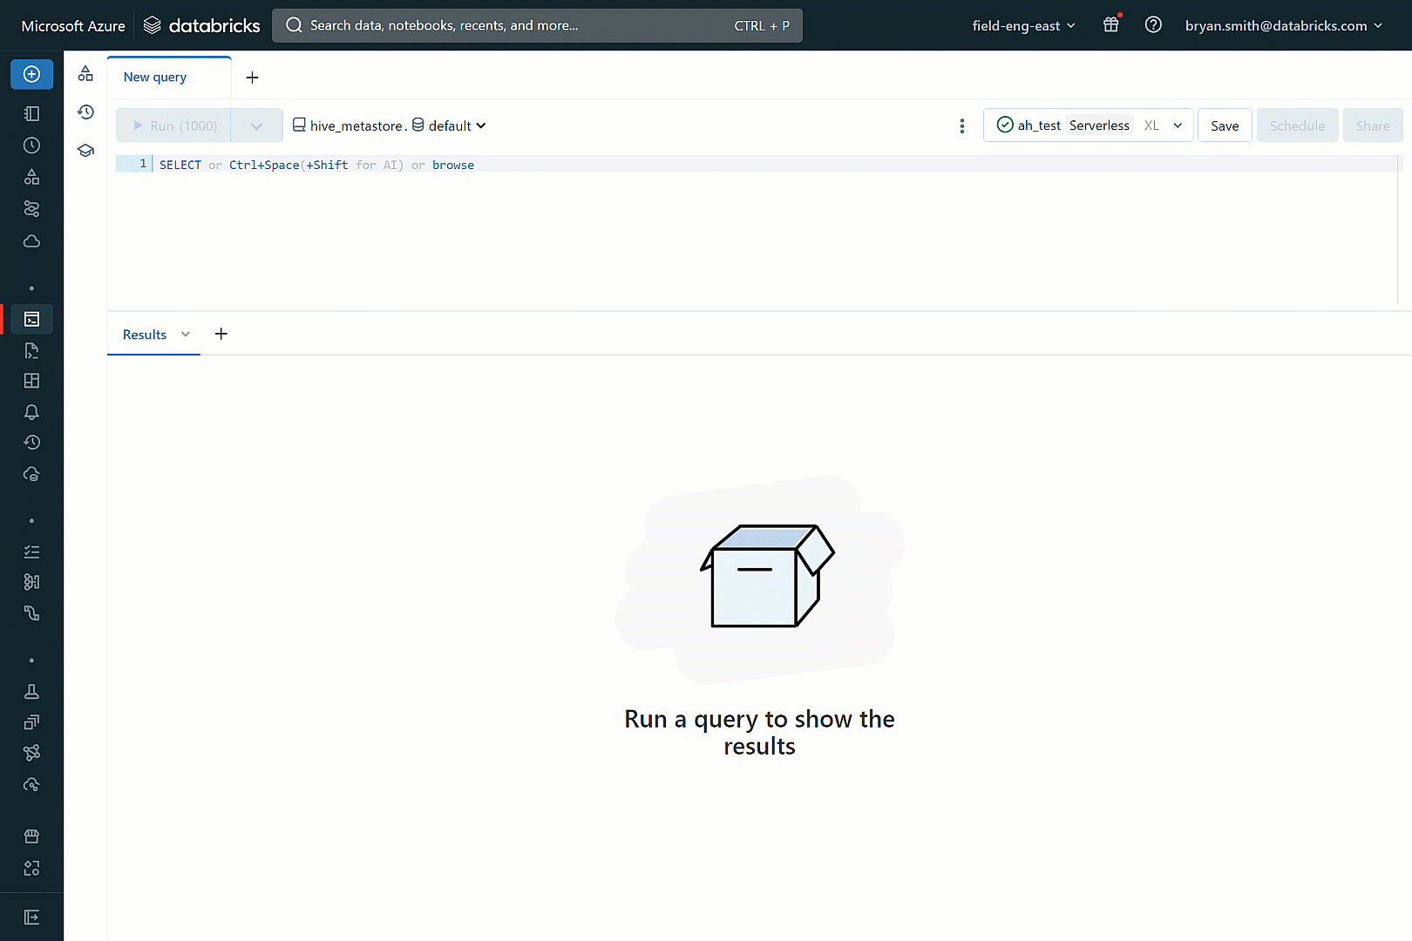Click the Save button
This screenshot has height=941, width=1412.
pos(1224,125)
